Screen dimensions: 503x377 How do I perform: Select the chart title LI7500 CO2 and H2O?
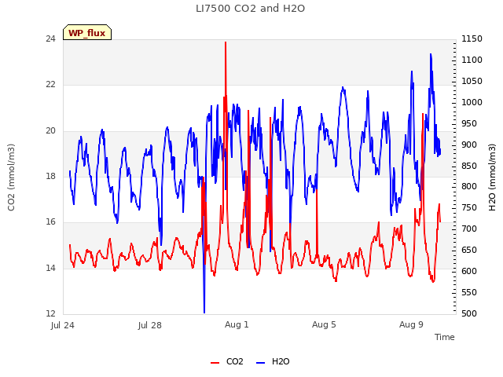tap(250, 9)
